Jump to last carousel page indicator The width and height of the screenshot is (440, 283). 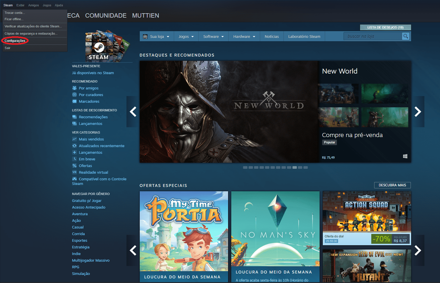click(305, 167)
